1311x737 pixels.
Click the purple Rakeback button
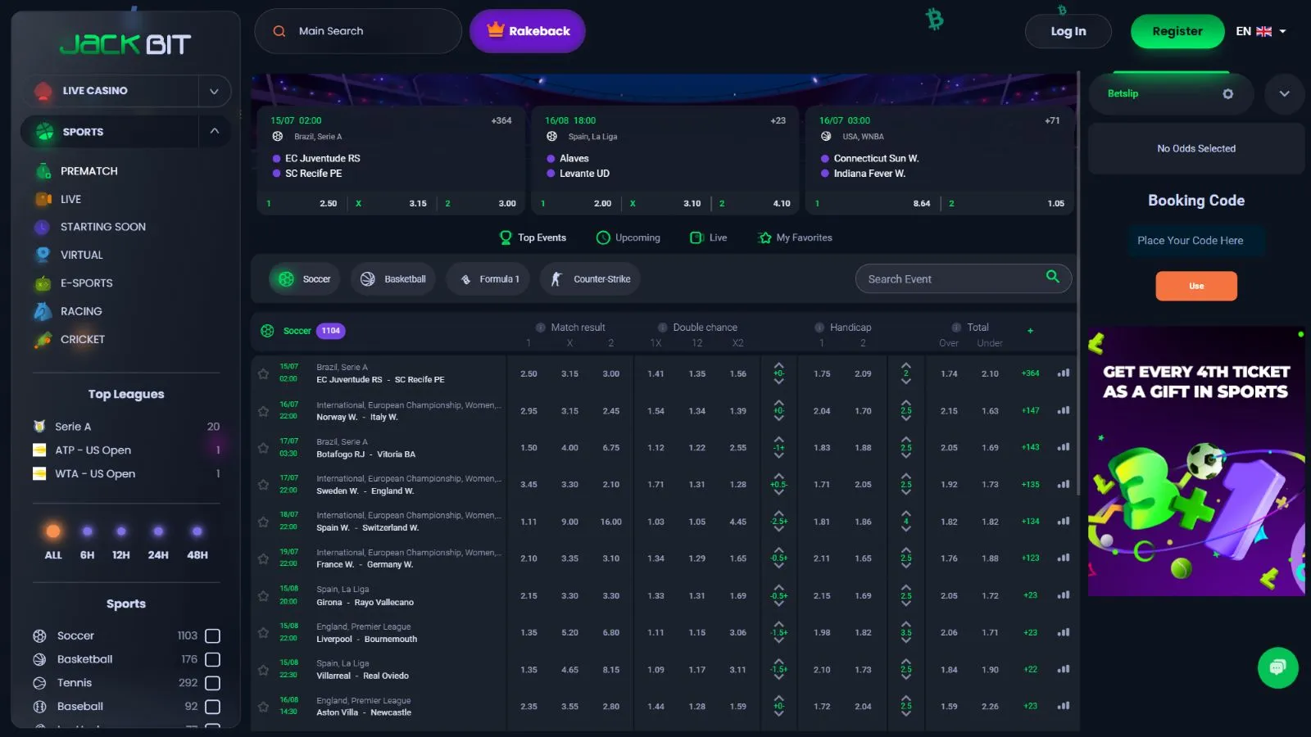(x=528, y=31)
